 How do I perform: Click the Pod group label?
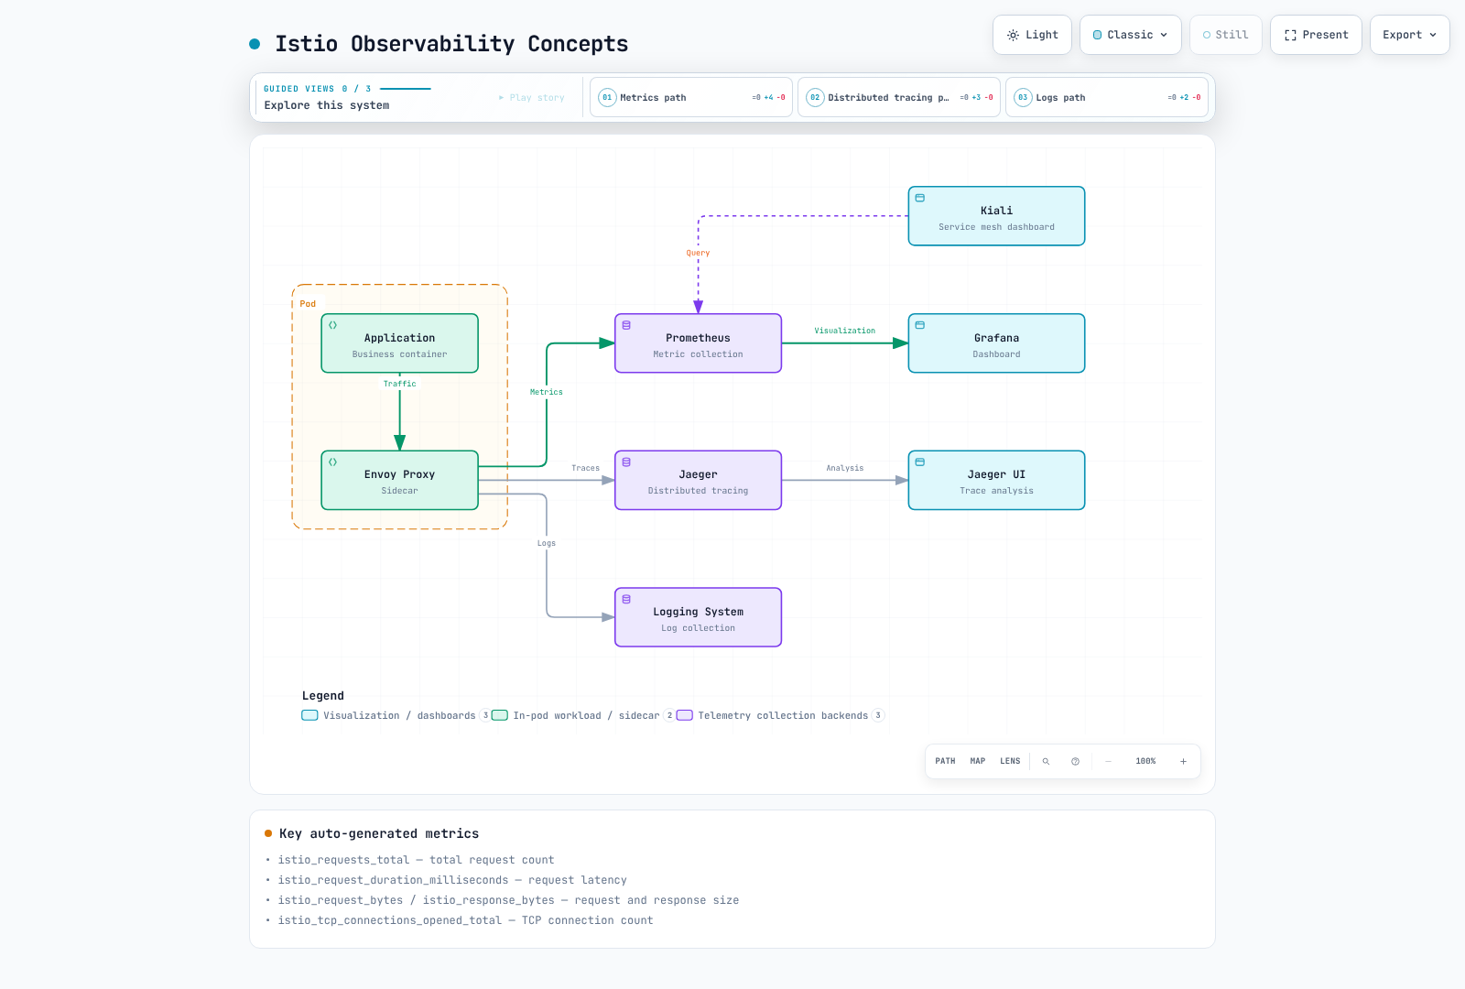(308, 304)
